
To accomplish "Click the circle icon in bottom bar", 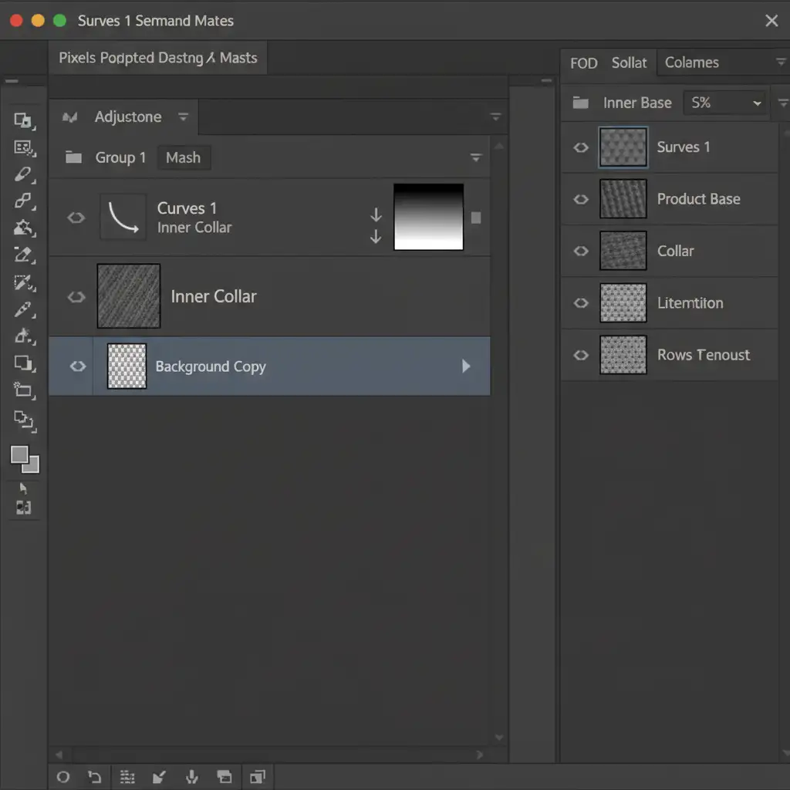I will point(63,777).
